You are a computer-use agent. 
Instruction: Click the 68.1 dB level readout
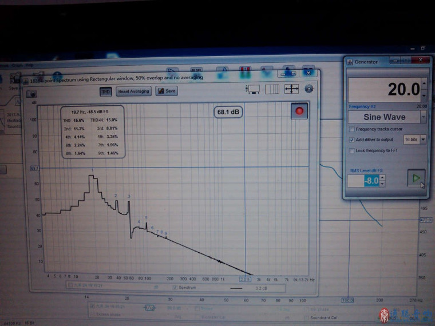click(228, 112)
